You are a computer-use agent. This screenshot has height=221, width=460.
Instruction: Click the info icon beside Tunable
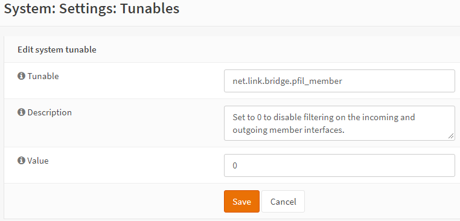point(21,76)
